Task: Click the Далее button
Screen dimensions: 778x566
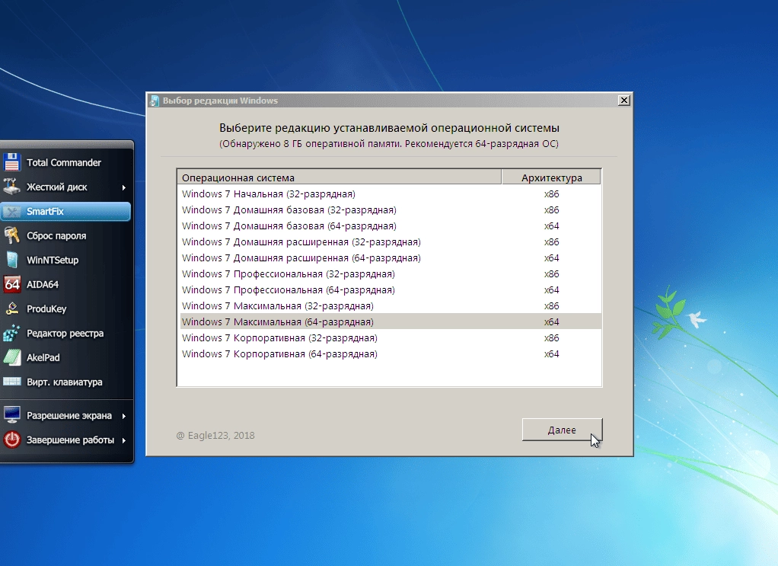Action: click(x=562, y=430)
